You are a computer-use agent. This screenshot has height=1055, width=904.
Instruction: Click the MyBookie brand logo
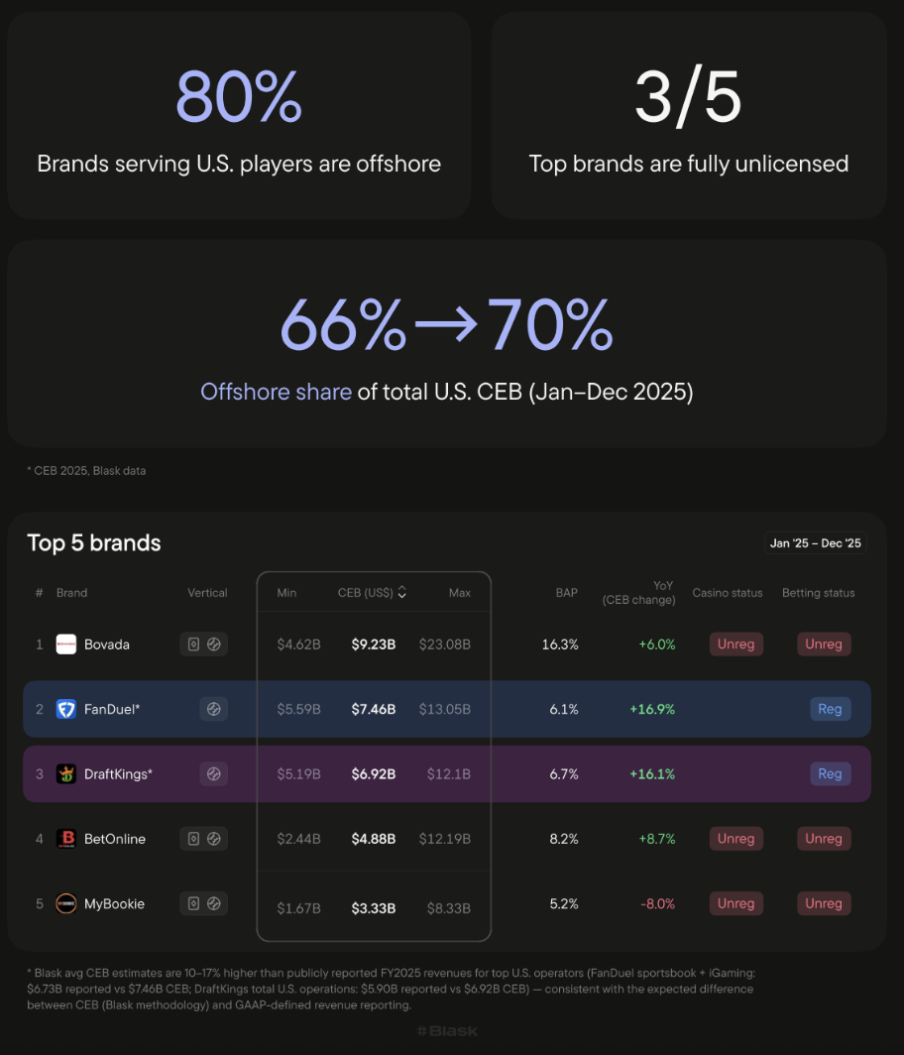(x=66, y=903)
